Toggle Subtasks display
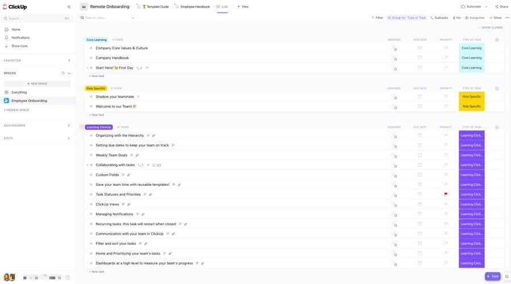 pos(439,18)
